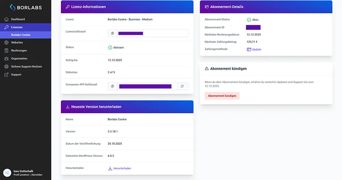Click the Support edit icon
This screenshot has width=342, height=180.
tap(6, 75)
